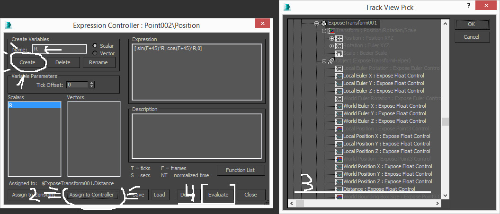Click the Local Position Z controller icon

coord(339,151)
